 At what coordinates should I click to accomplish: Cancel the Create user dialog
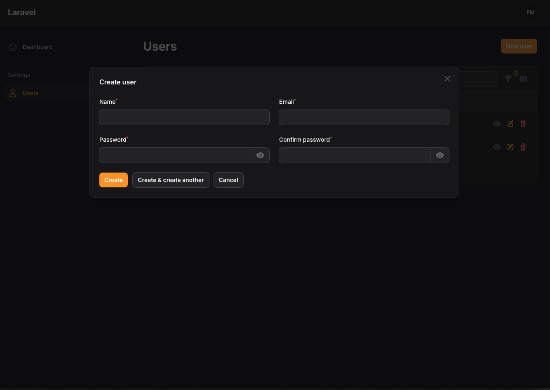(x=228, y=180)
